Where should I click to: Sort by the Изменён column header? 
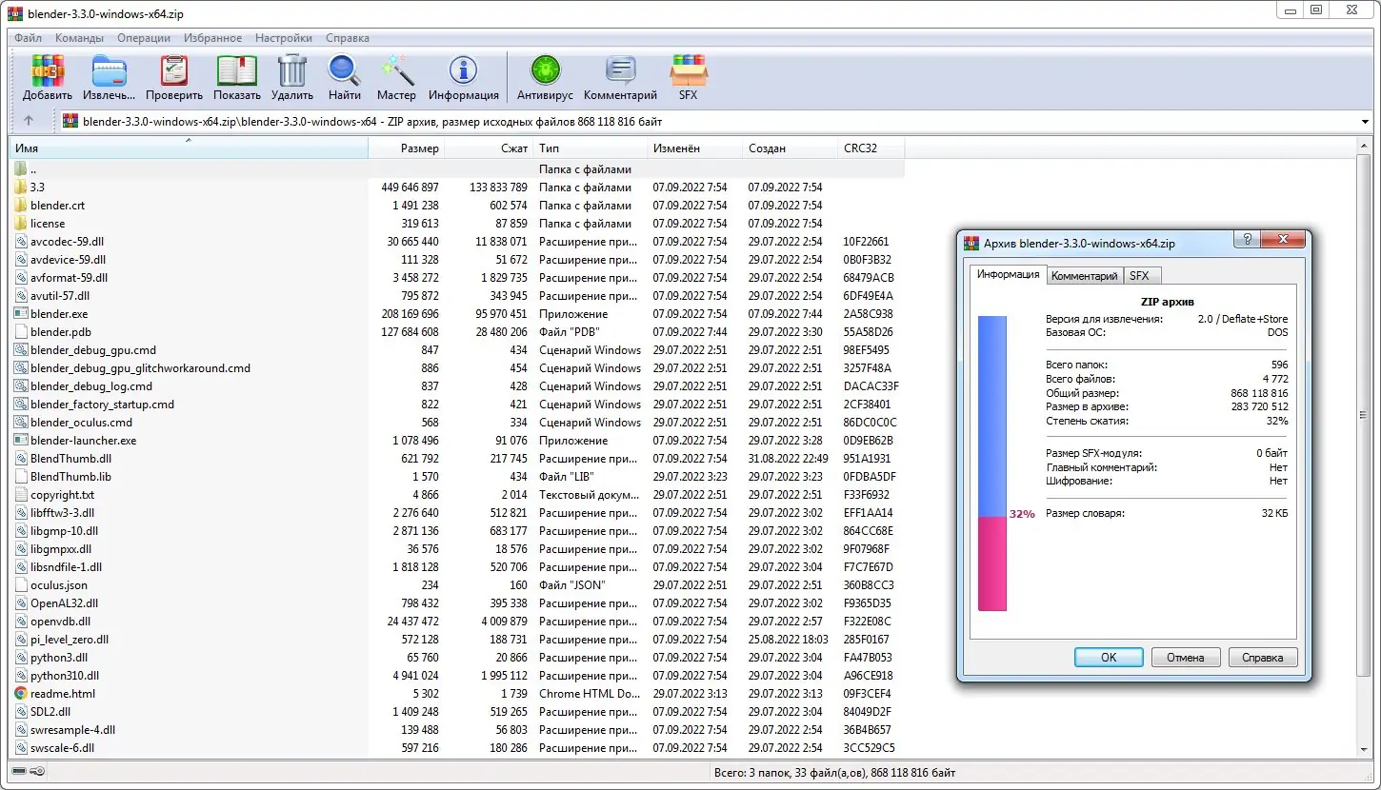click(694, 148)
